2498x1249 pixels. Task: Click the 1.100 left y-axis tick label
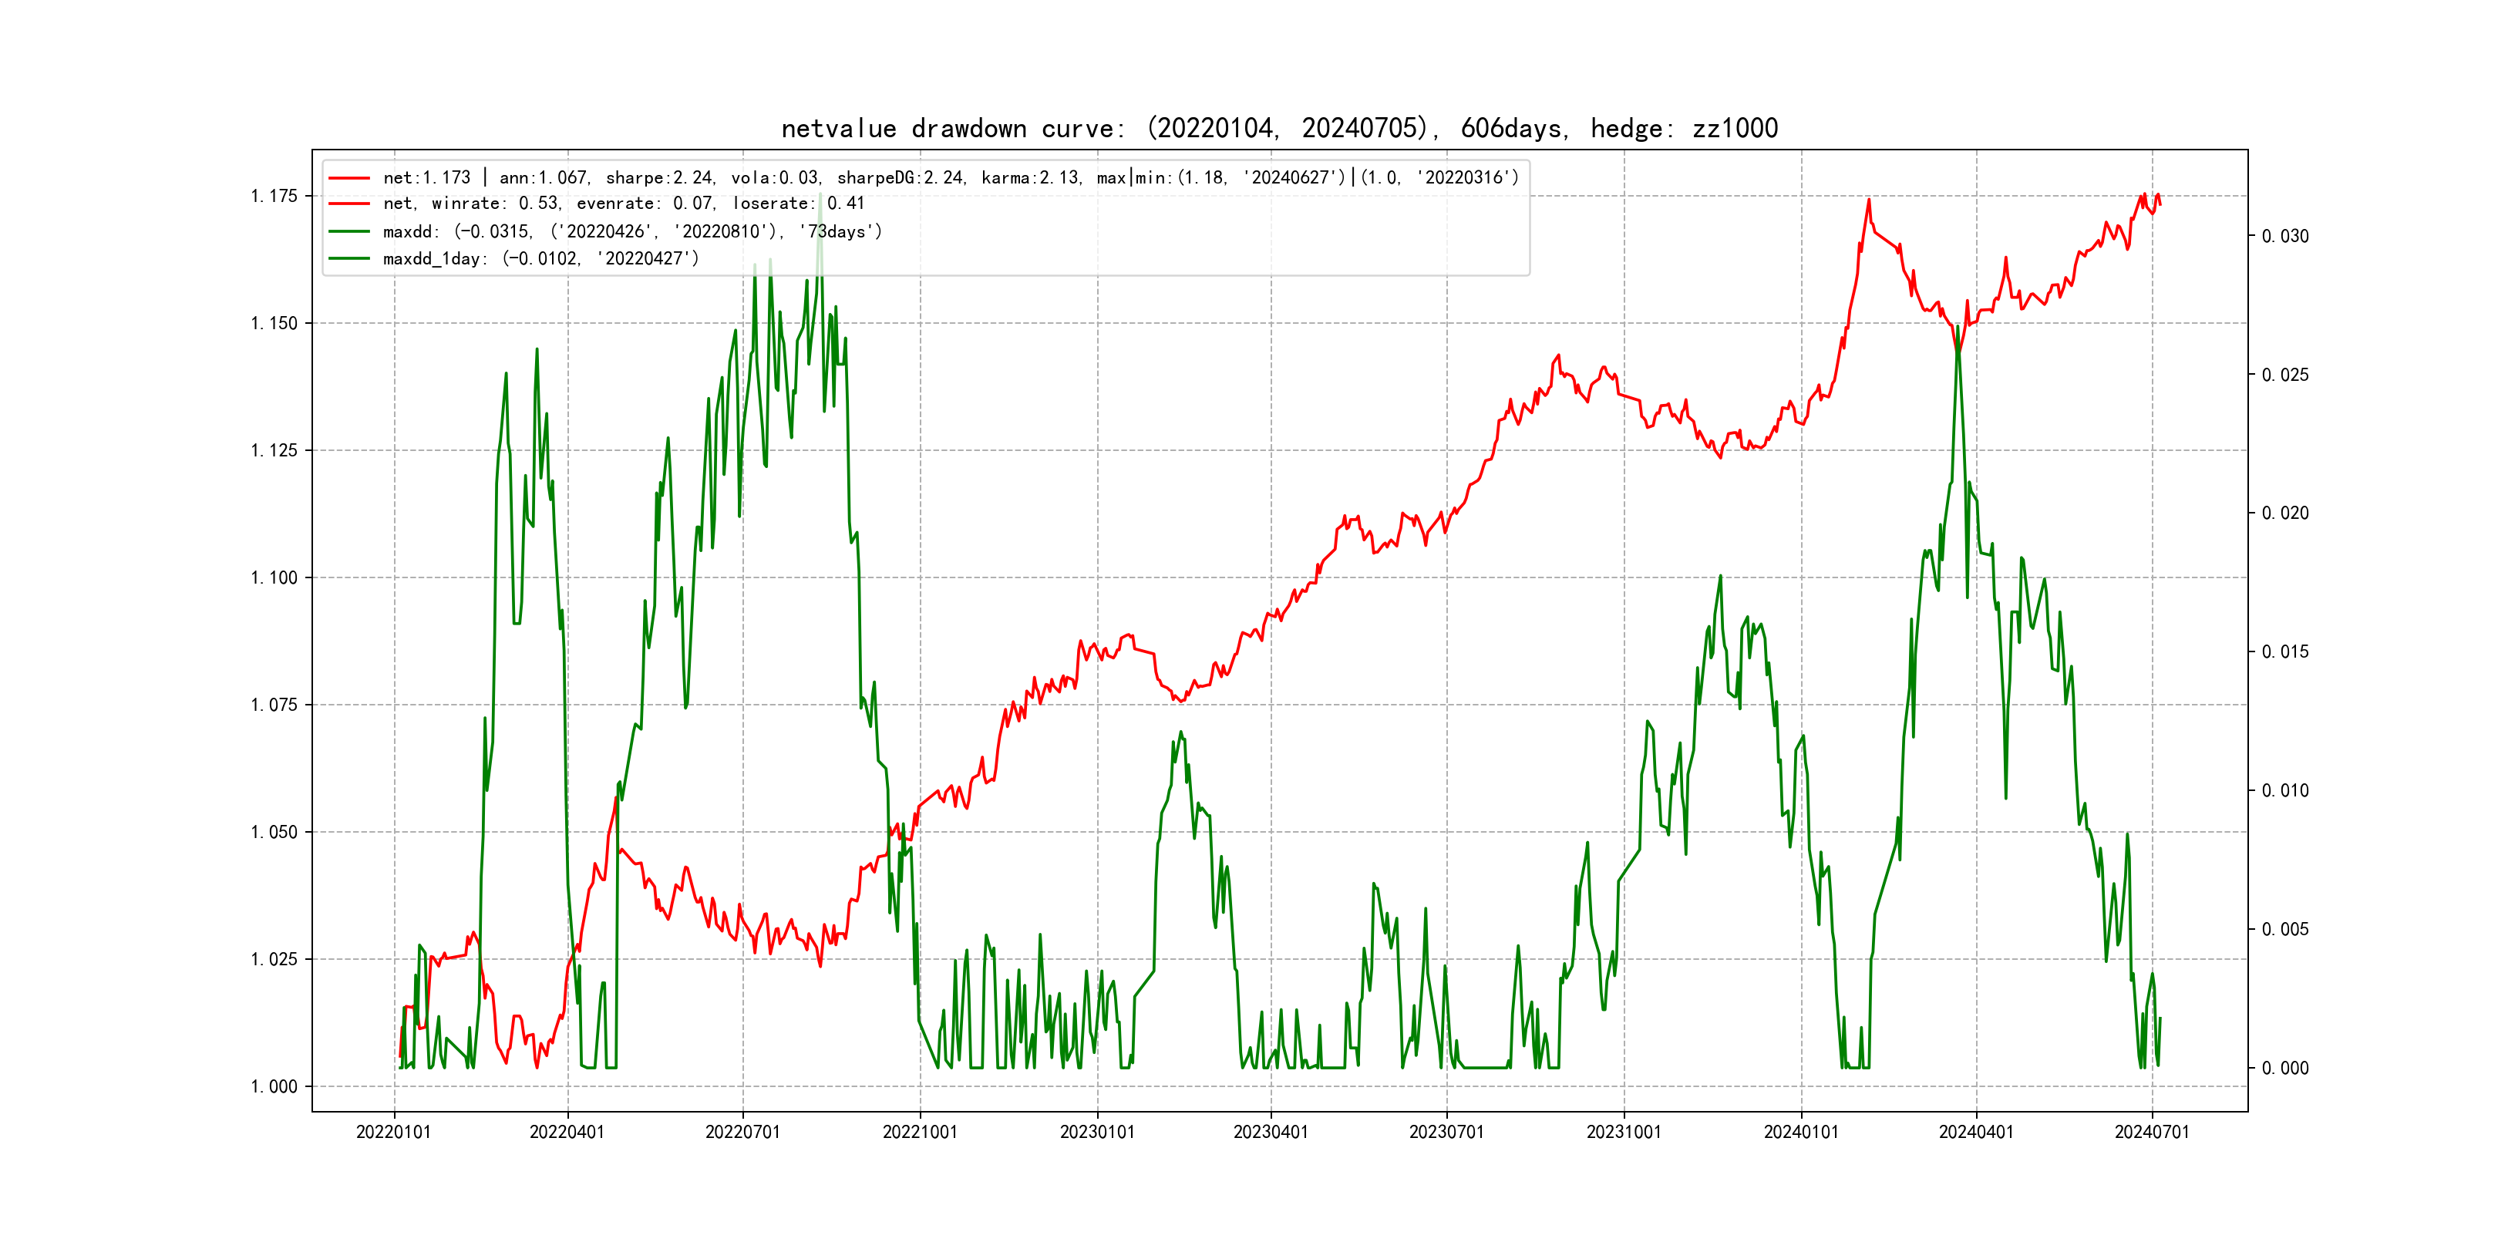(x=274, y=578)
